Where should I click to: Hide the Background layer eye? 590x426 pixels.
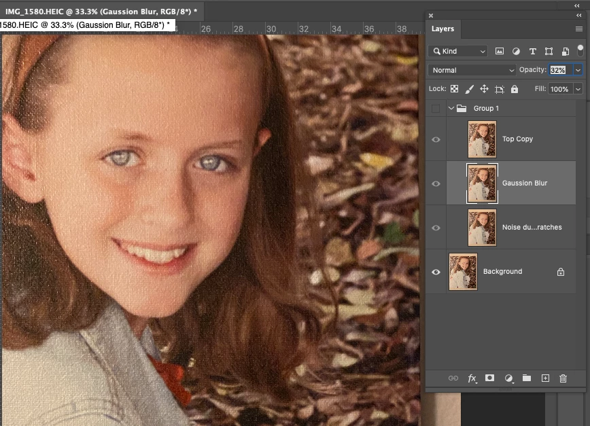coord(436,272)
